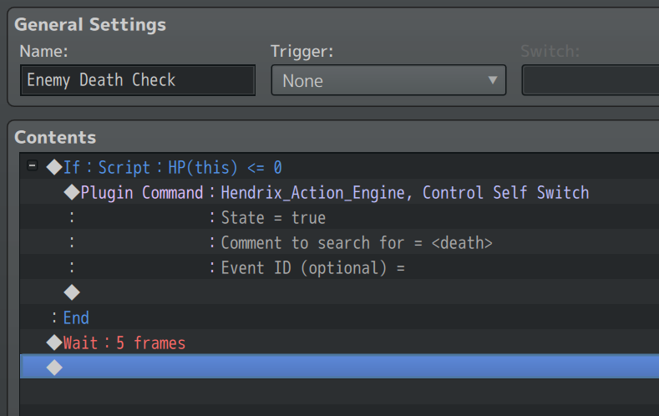Collapse the If Script conditional branch
Viewport: 659px width, 416px height.
click(32, 165)
